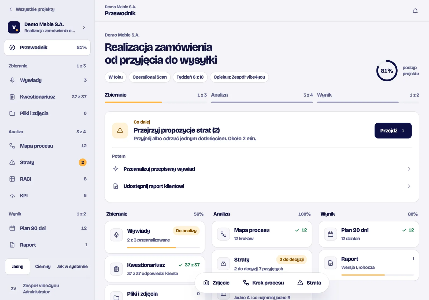Switch to the Ciemny dark theme
The image size is (429, 300).
[43, 266]
